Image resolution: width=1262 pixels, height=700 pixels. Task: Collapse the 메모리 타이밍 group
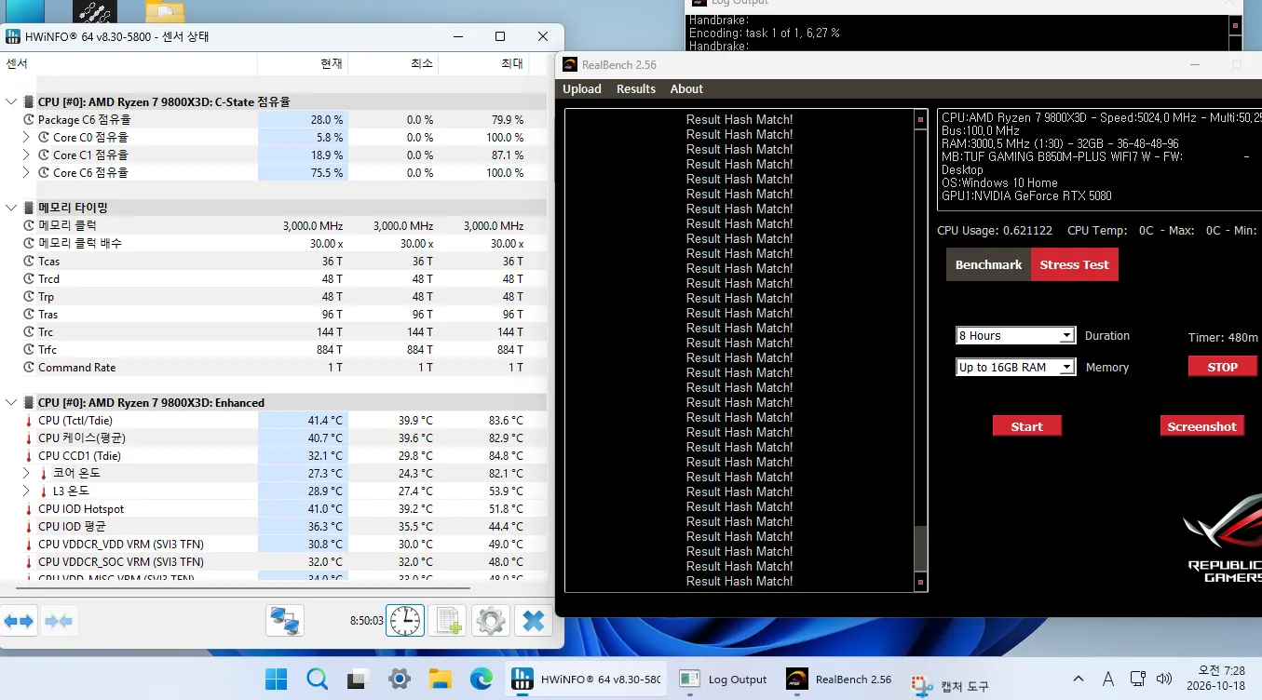click(11, 208)
